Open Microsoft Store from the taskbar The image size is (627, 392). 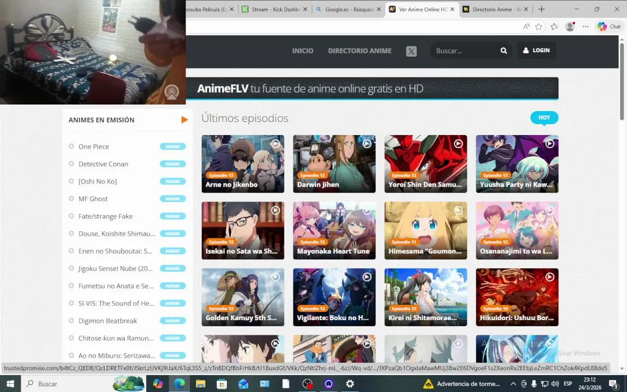[x=222, y=384]
